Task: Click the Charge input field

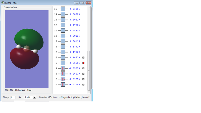Action: point(13,97)
